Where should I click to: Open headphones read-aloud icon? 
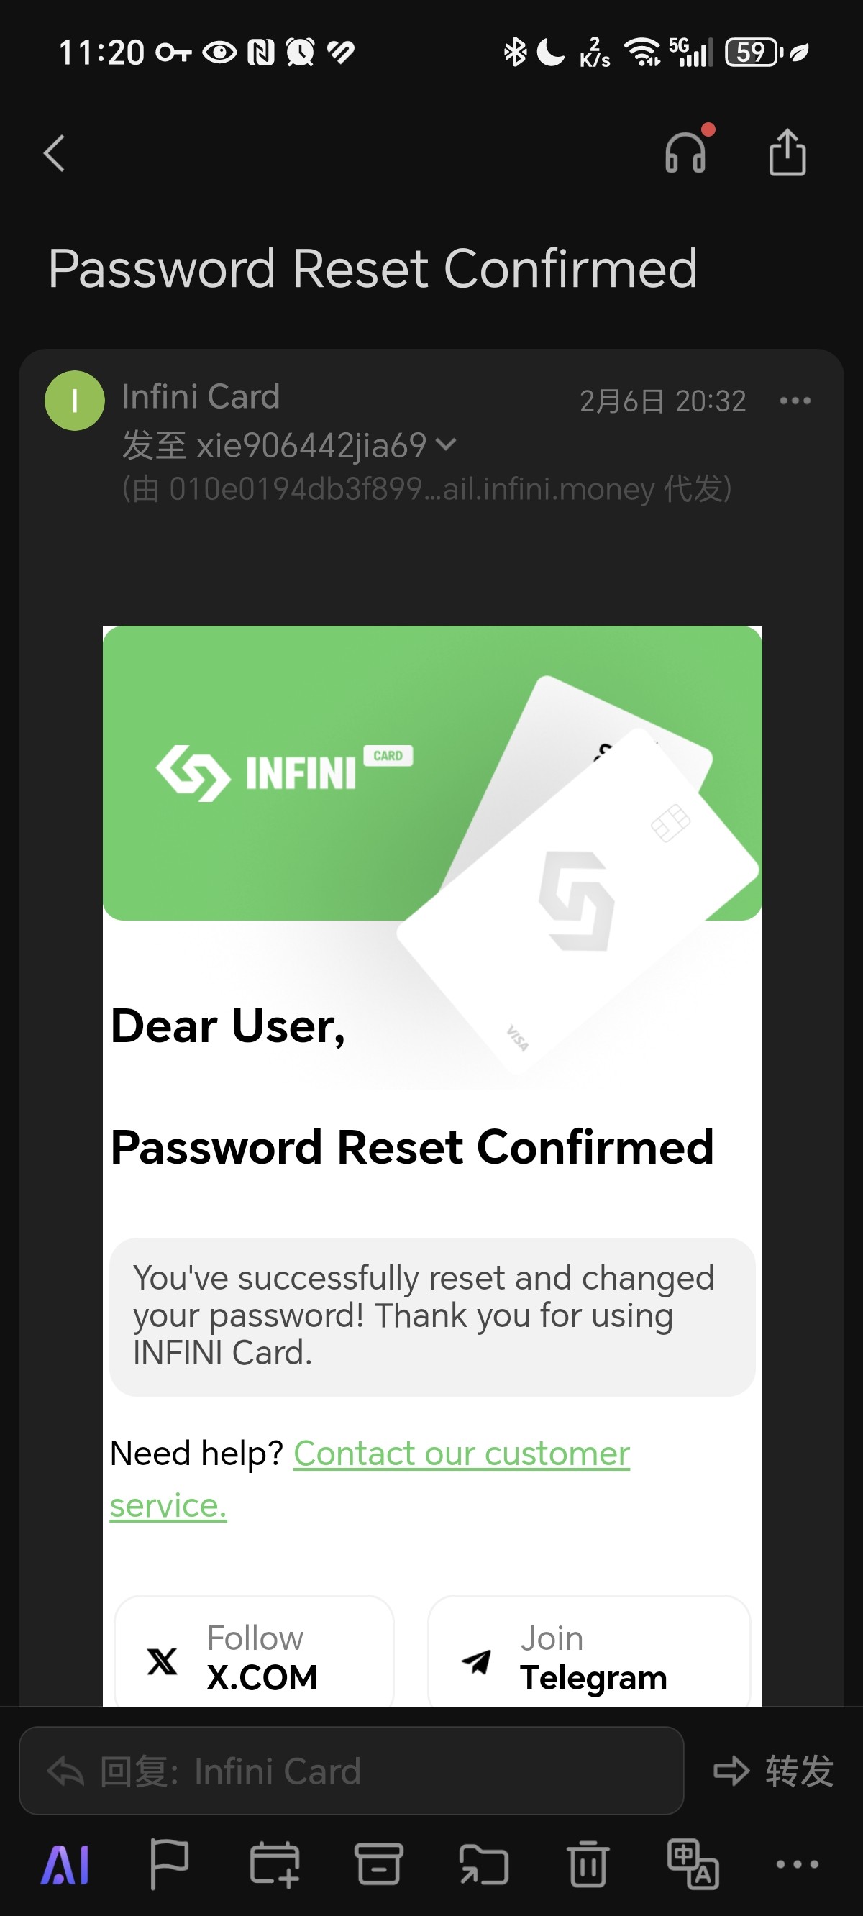pos(686,151)
